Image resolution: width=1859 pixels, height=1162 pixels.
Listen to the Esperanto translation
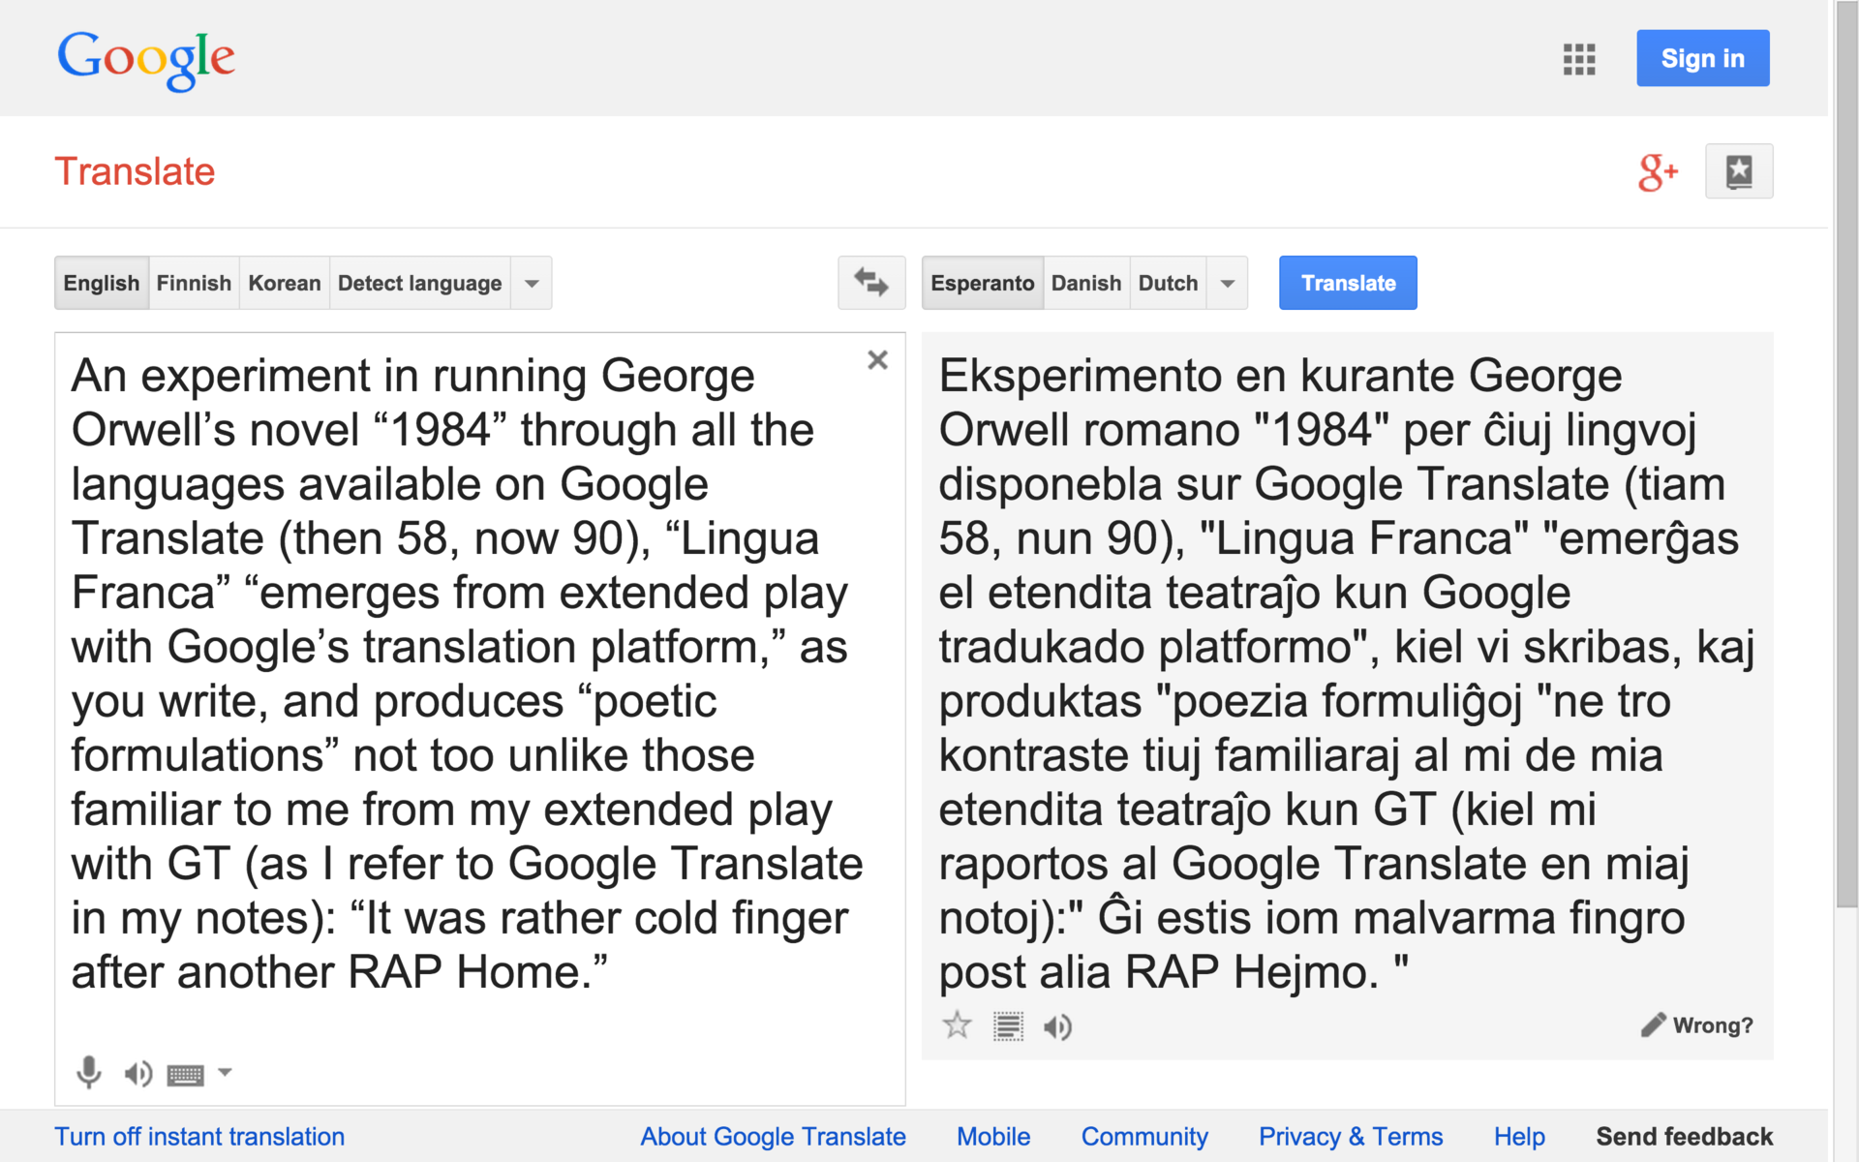click(x=1057, y=1026)
